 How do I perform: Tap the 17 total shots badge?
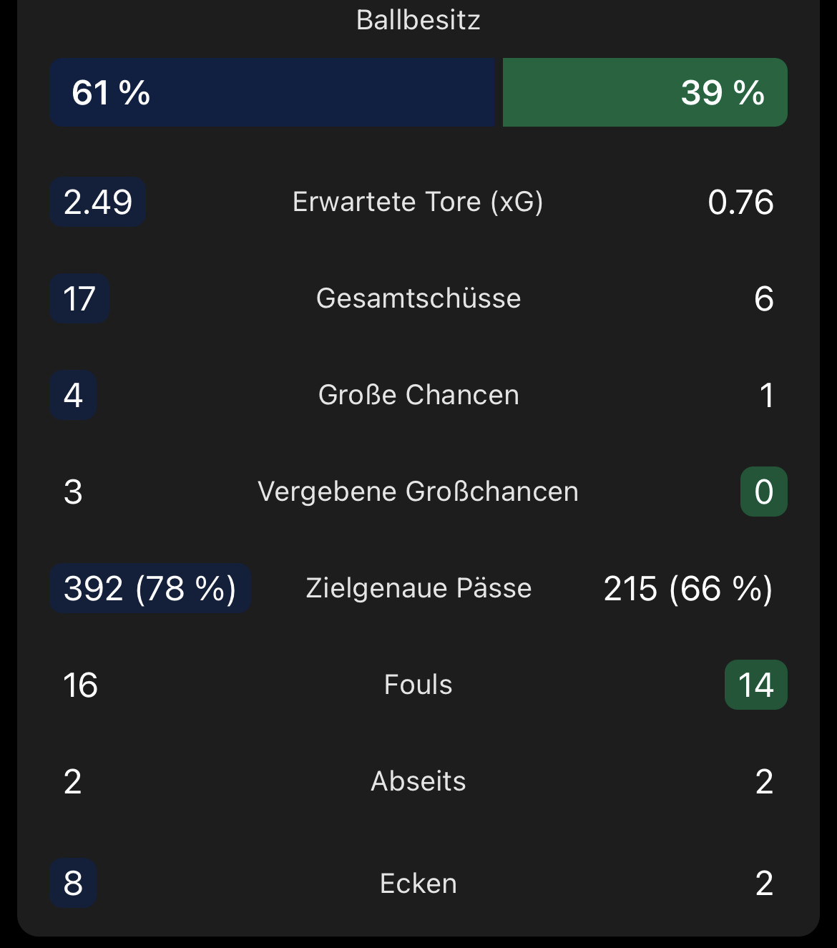pyautogui.click(x=79, y=298)
